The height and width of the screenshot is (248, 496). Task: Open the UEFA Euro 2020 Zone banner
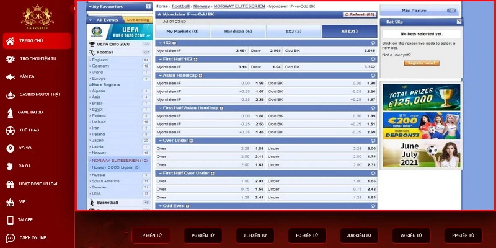pyautogui.click(x=120, y=32)
